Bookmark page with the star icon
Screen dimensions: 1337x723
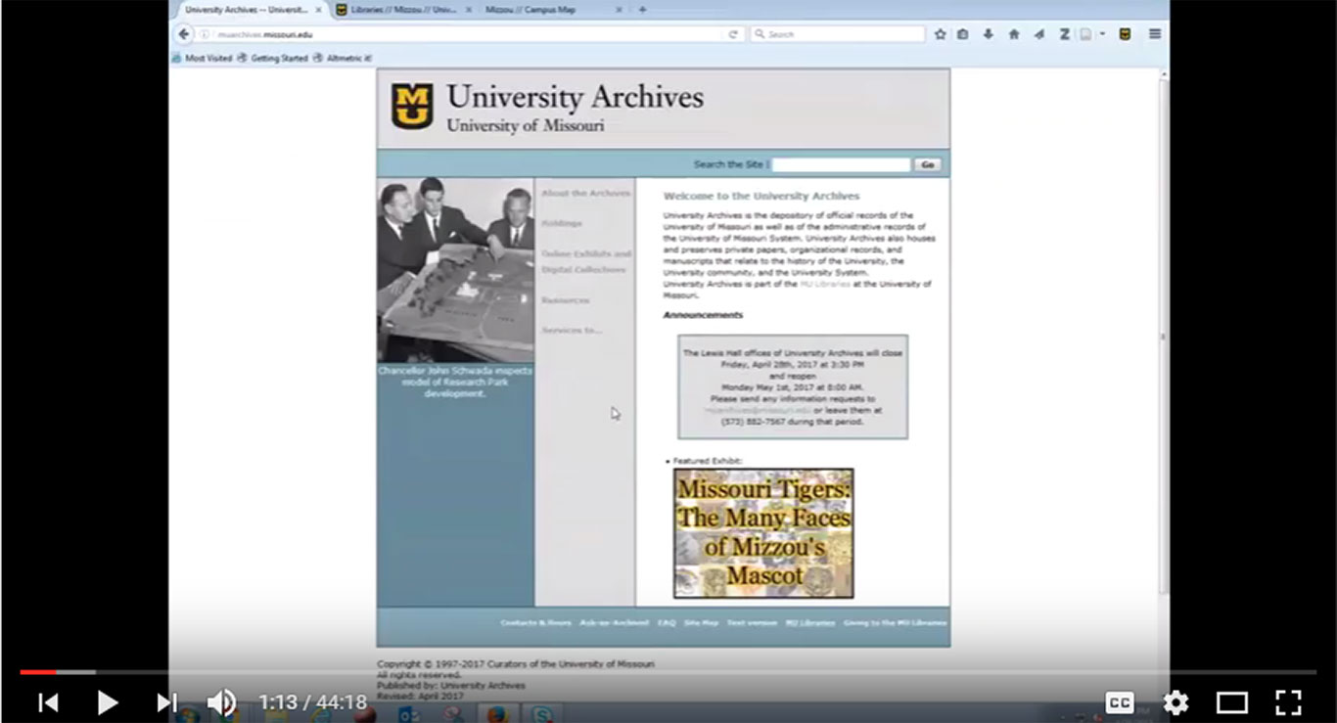[x=941, y=34]
